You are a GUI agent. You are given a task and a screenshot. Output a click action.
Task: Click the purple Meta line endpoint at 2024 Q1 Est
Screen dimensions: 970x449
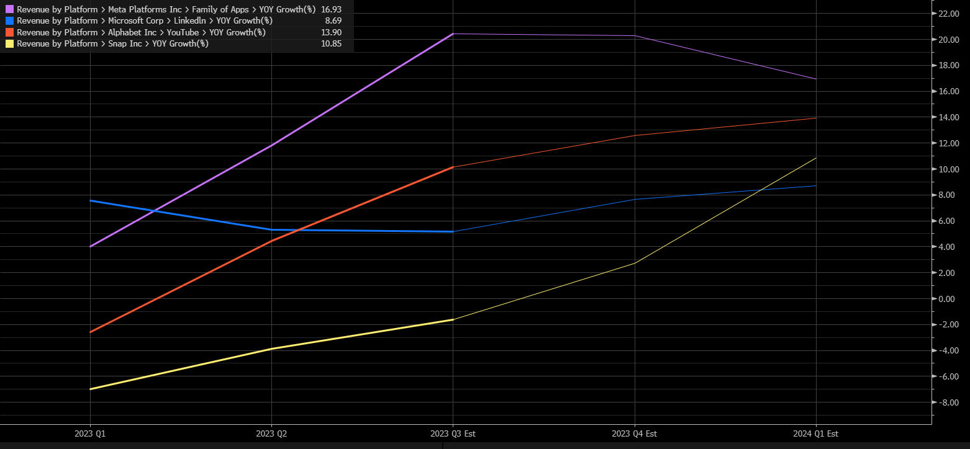tap(815, 79)
